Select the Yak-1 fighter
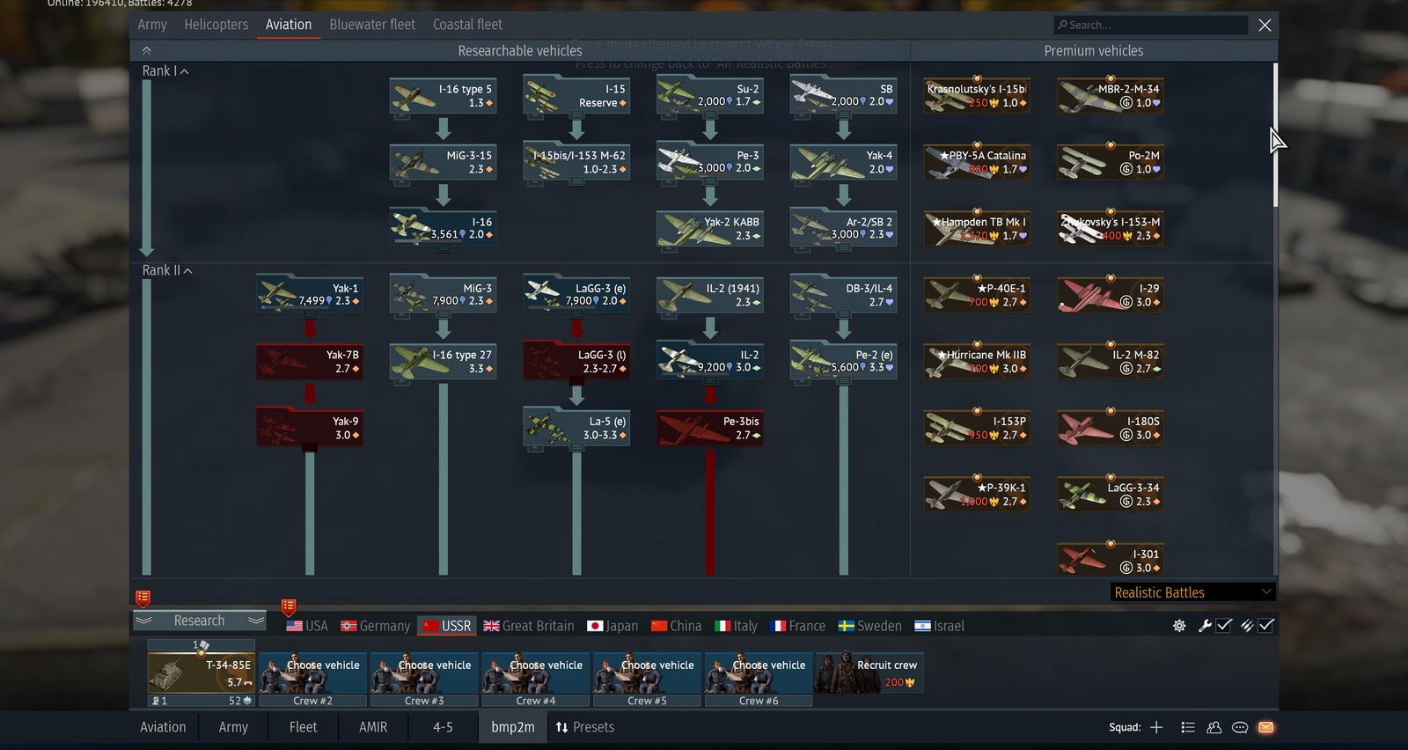1408x750 pixels. pos(310,295)
